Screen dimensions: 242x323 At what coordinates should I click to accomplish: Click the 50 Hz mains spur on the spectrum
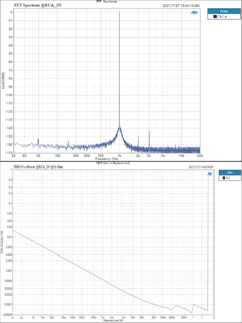point(38,139)
